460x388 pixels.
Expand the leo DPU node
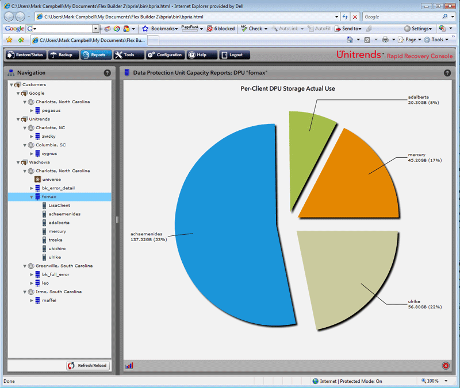(x=32, y=283)
